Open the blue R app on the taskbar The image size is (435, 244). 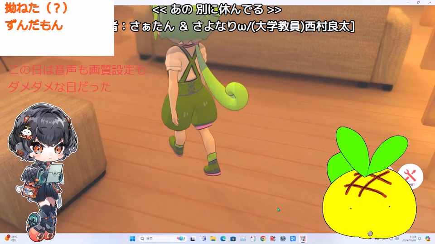tap(293, 239)
